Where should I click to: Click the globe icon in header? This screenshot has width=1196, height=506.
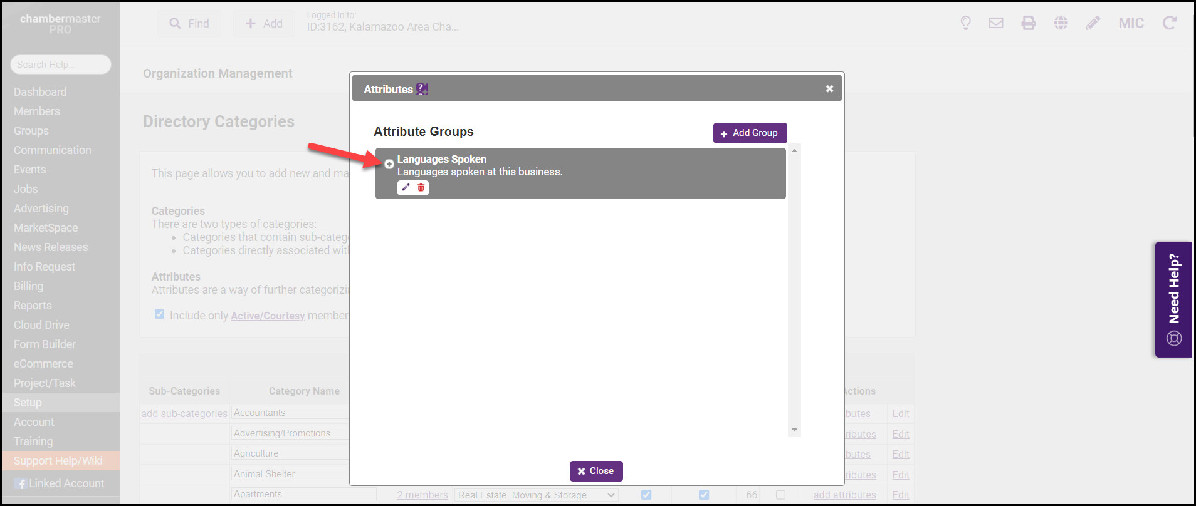tap(1061, 24)
